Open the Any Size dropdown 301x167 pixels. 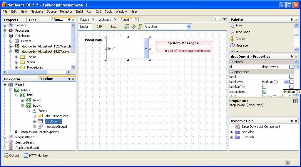click(x=189, y=27)
